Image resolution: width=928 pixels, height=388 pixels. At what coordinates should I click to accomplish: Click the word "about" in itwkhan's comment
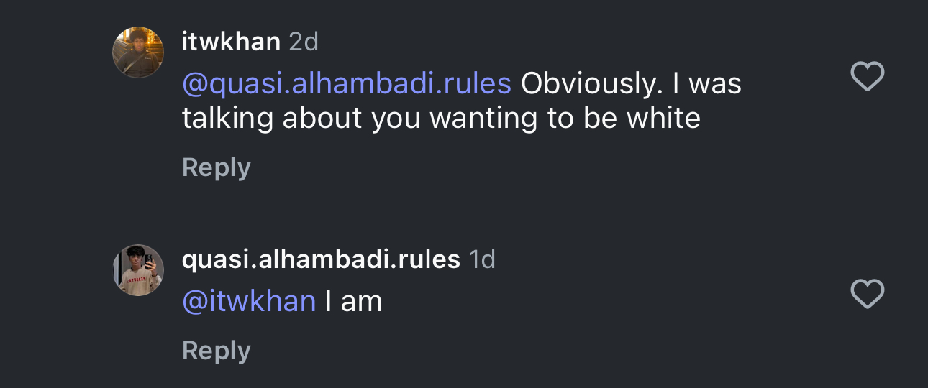coord(322,119)
